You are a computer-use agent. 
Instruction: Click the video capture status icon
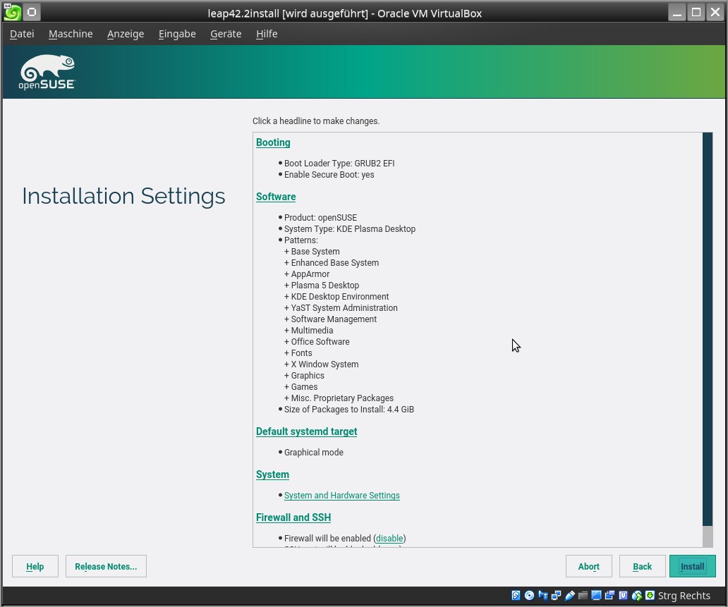click(609, 596)
